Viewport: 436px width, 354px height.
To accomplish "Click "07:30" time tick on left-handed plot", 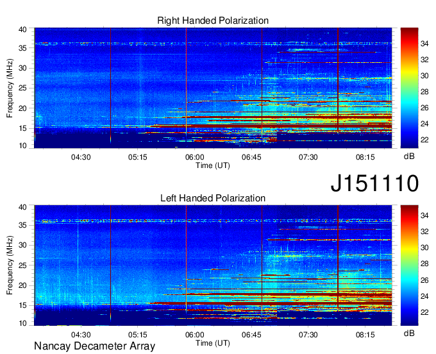I will 308,335.
